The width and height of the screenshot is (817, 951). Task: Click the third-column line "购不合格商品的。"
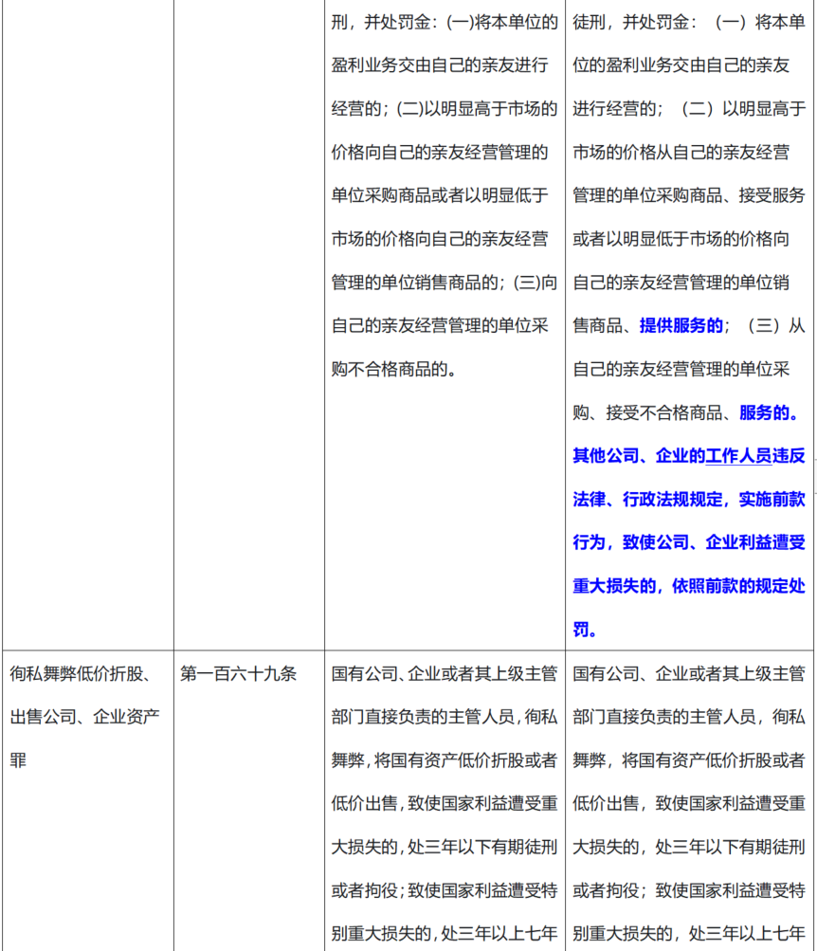click(x=393, y=370)
